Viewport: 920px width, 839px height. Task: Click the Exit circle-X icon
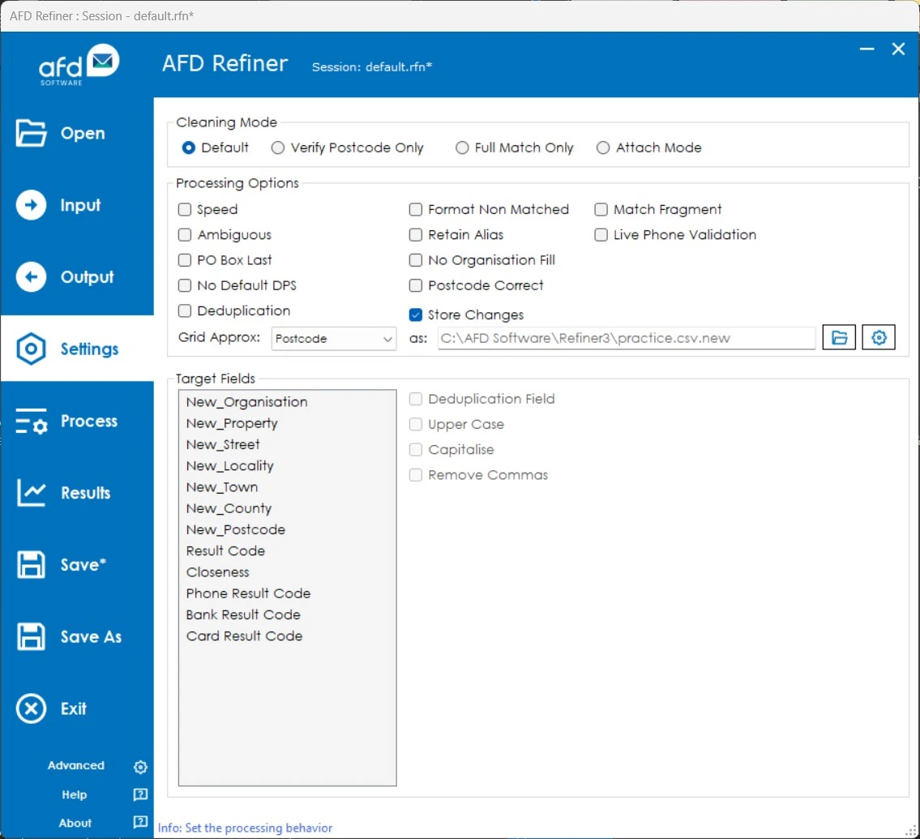(31, 708)
